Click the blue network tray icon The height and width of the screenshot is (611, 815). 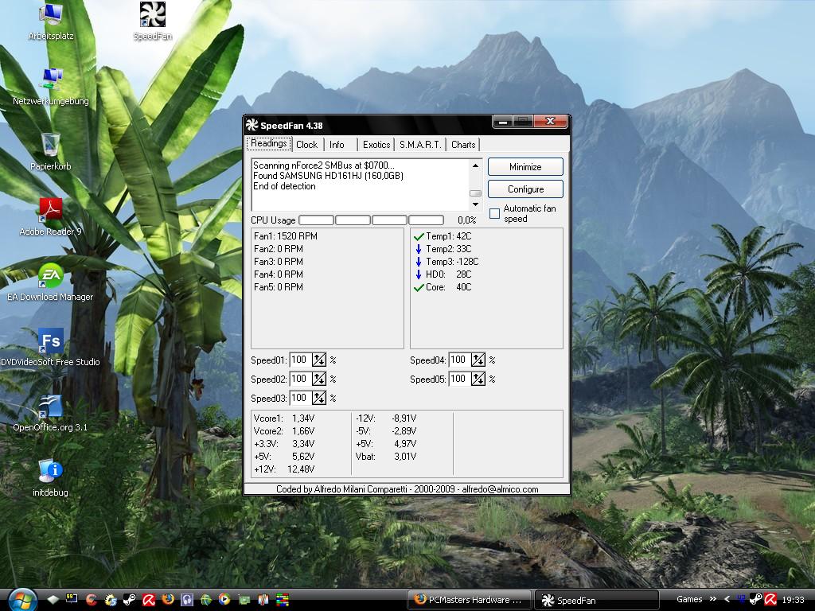(742, 599)
